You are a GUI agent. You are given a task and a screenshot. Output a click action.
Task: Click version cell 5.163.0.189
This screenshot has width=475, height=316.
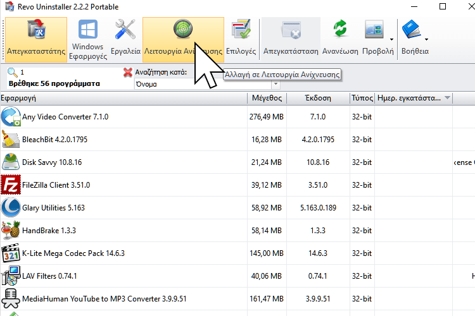(318, 208)
